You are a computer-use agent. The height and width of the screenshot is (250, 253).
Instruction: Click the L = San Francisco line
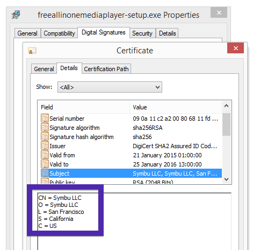pyautogui.click(x=61, y=212)
